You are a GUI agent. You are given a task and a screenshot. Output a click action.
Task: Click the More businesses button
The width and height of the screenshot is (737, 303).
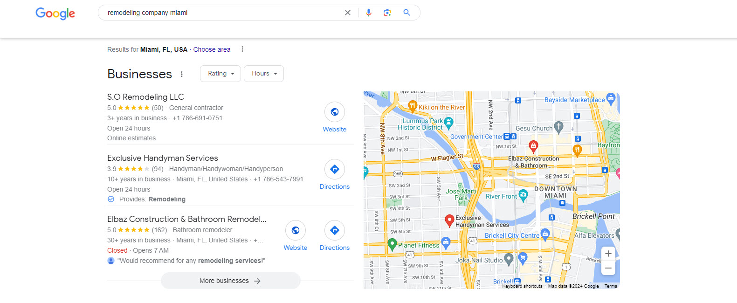click(x=231, y=281)
